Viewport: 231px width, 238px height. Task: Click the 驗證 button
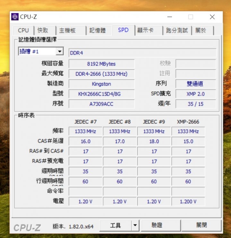[161, 225]
